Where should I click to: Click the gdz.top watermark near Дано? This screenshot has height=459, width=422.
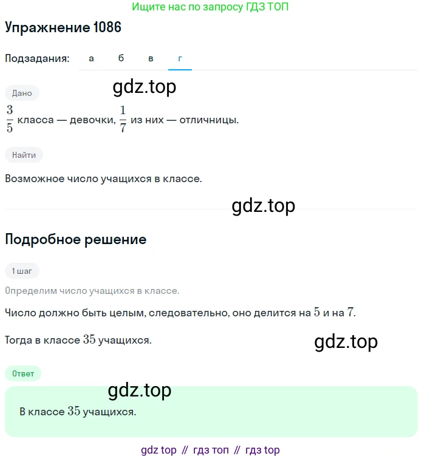pyautogui.click(x=145, y=87)
